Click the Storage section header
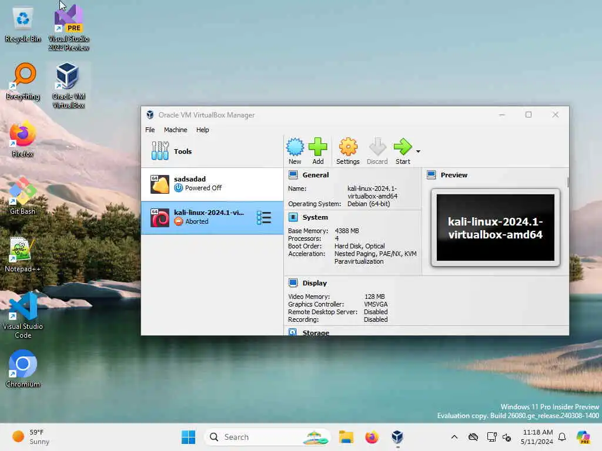 point(316,332)
